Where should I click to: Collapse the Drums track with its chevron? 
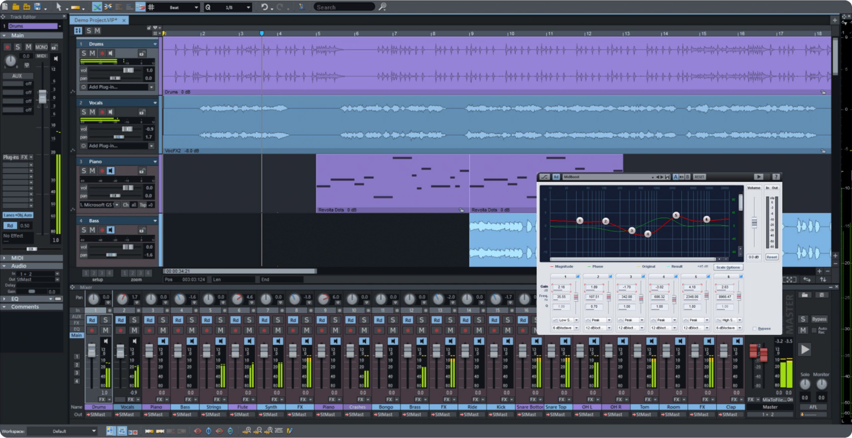pos(155,44)
